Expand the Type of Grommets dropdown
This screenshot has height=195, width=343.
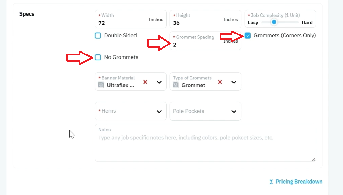click(234, 82)
